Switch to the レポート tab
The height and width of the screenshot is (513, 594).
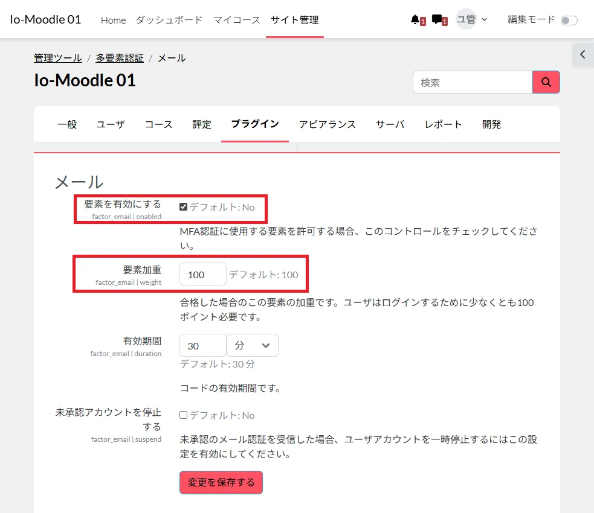coord(443,124)
